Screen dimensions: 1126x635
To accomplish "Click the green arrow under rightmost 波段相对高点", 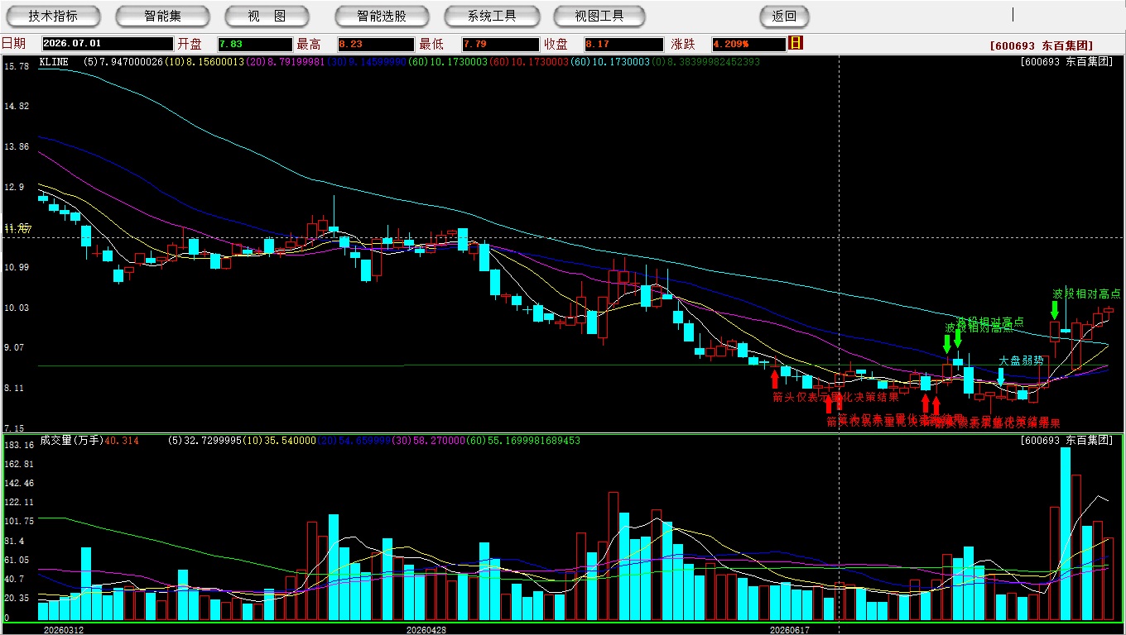I will click(x=1055, y=310).
